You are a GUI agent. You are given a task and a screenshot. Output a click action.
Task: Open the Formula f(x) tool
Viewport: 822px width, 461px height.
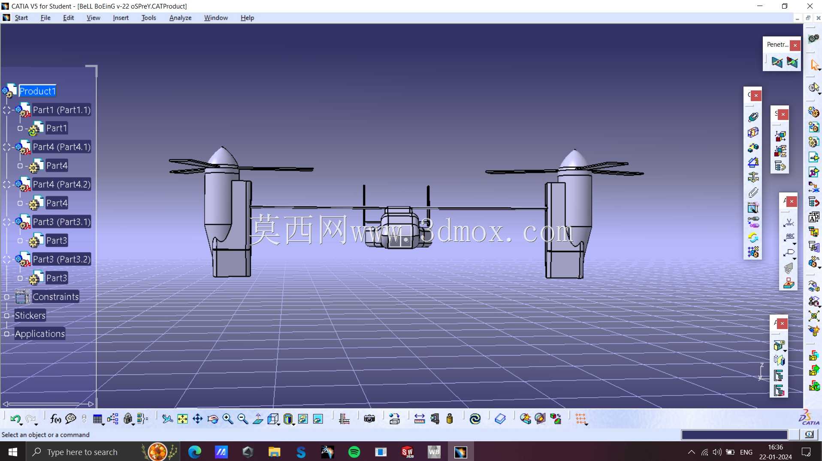point(55,419)
